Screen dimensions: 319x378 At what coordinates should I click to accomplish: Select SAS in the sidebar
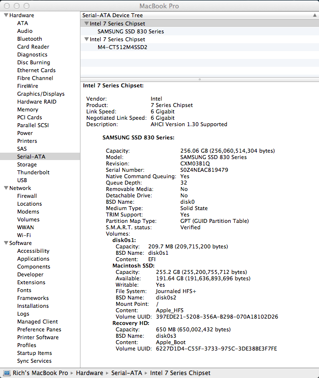click(x=22, y=149)
